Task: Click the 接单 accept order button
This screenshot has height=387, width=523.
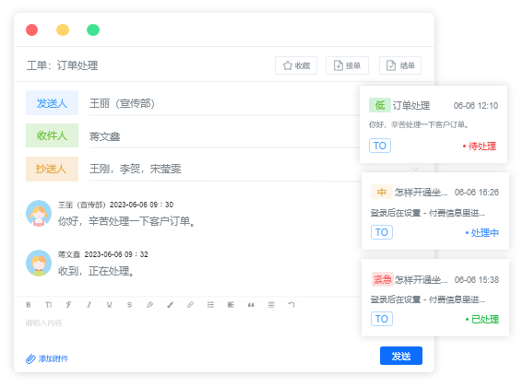Action: pos(347,65)
